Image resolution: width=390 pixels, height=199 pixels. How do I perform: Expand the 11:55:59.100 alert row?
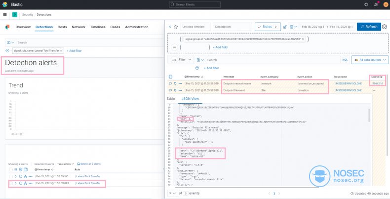pos(16,176)
